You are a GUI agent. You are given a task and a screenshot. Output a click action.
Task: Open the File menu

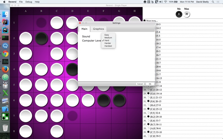(x=21, y=2)
